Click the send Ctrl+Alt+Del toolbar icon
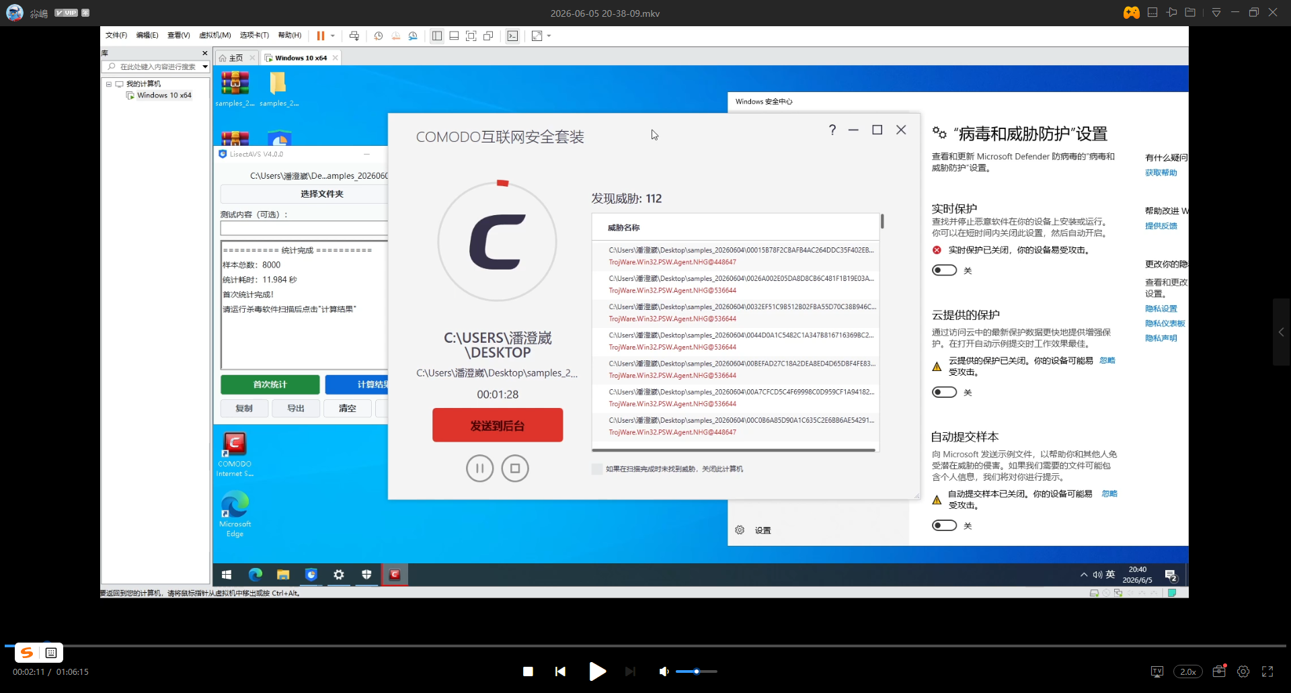Image resolution: width=1291 pixels, height=693 pixels. click(x=354, y=36)
